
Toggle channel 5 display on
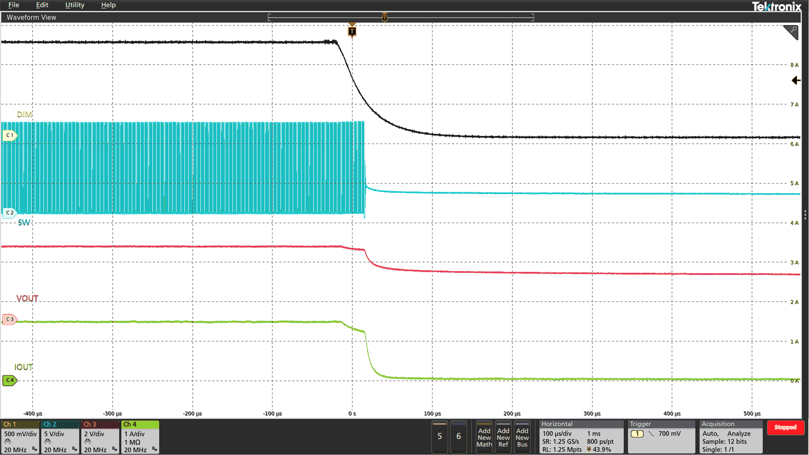click(439, 436)
